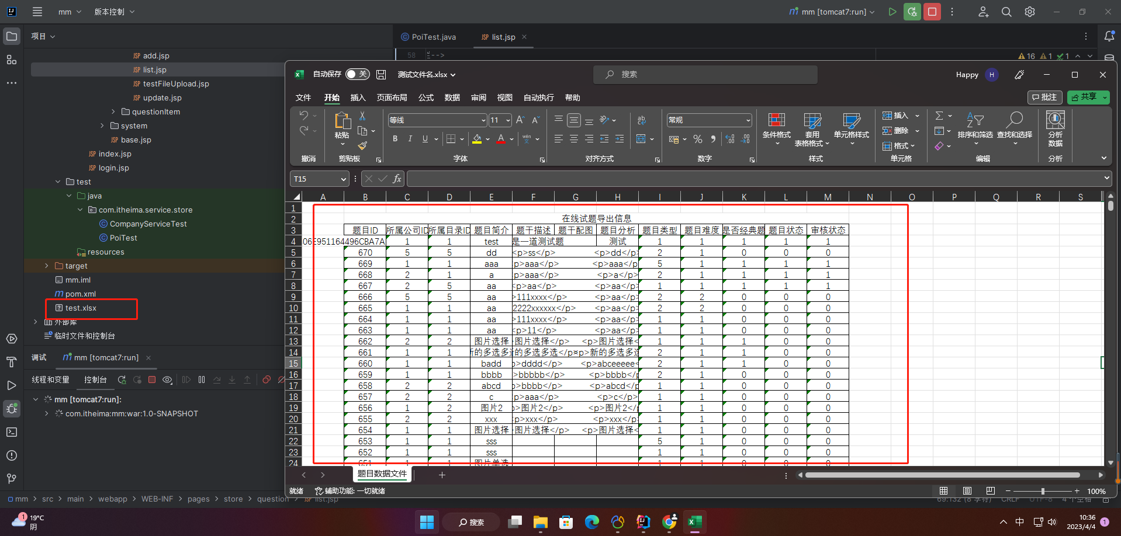Open the 页面布局 ribbon tab
Viewport: 1121px width, 536px height.
392,98
